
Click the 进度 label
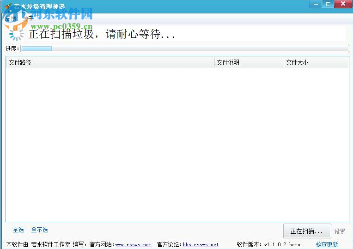point(12,49)
